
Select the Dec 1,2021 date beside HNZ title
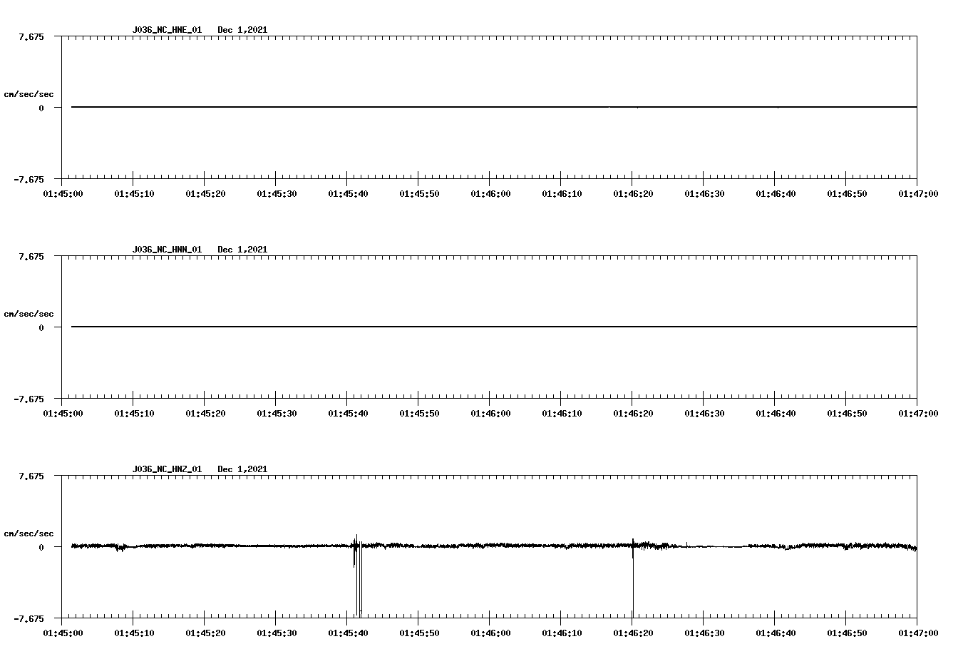242,469
